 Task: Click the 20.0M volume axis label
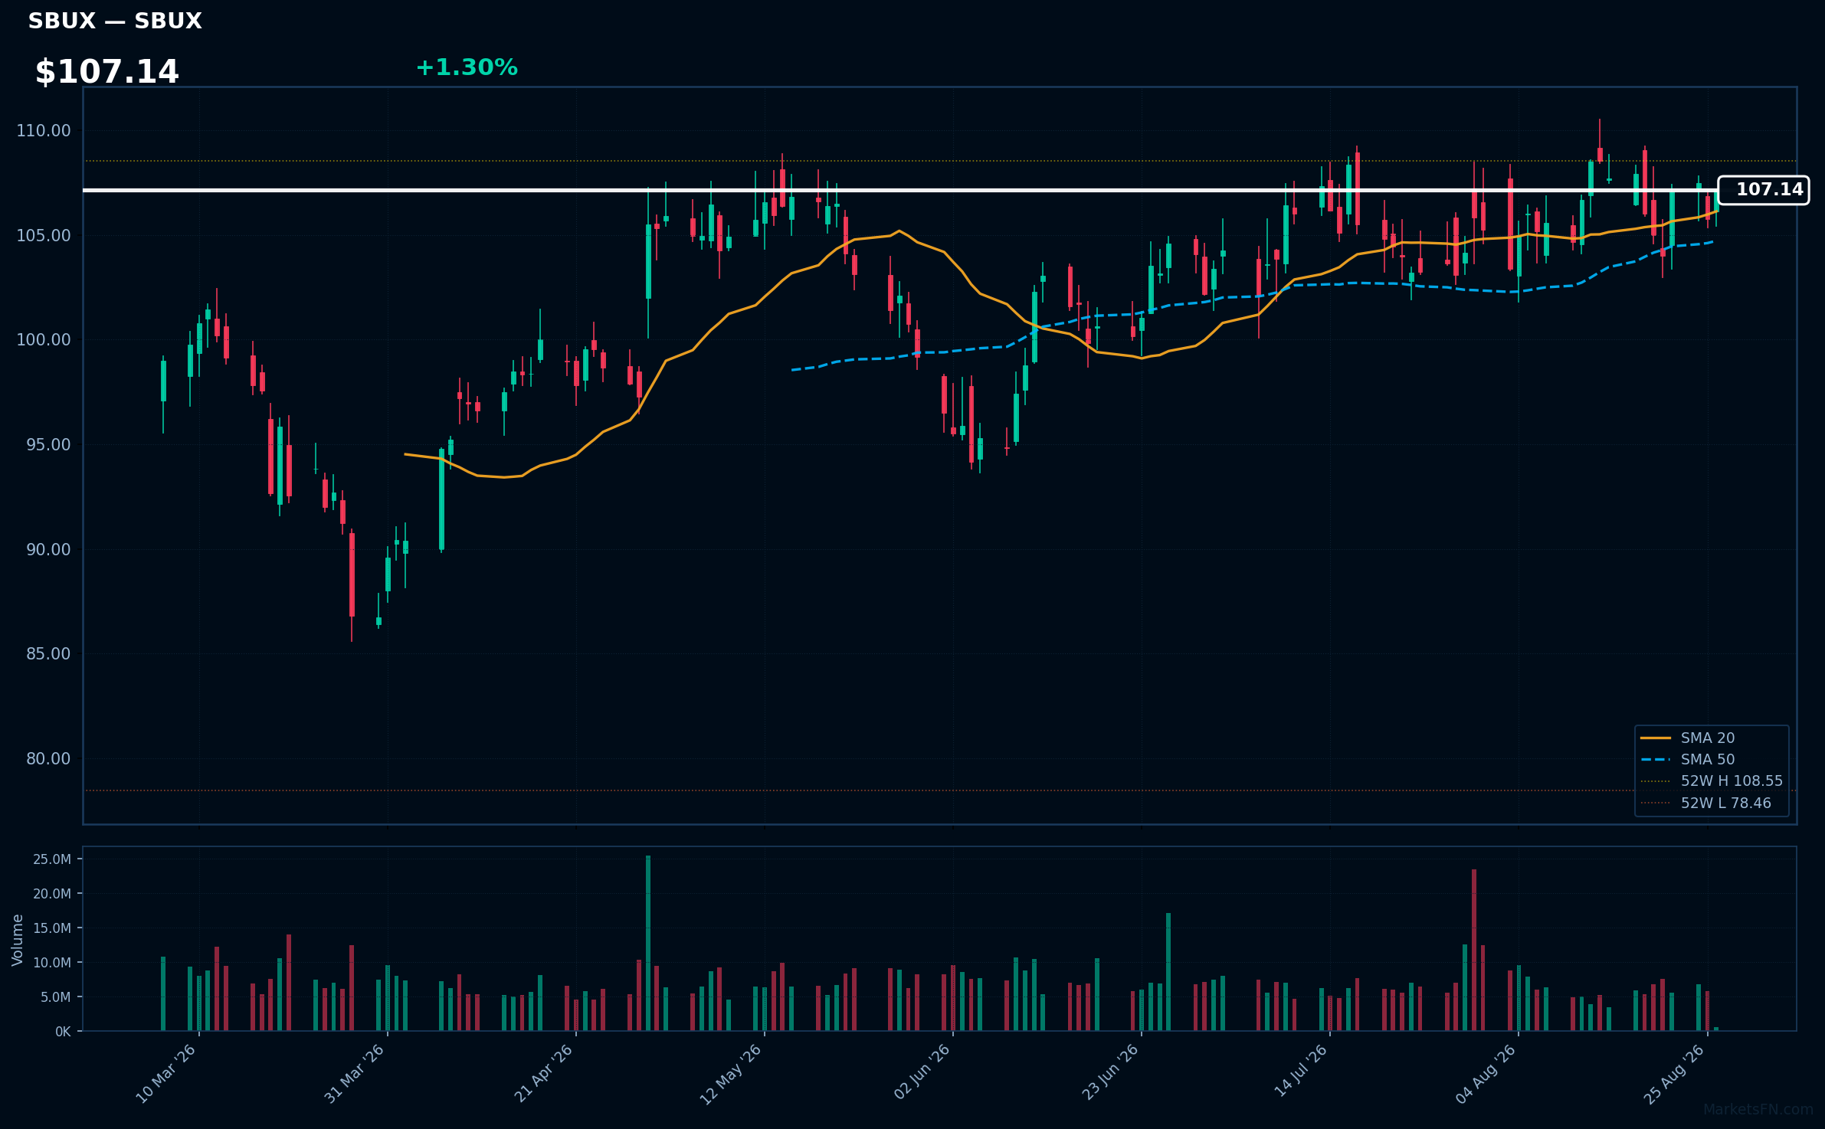pyautogui.click(x=52, y=894)
